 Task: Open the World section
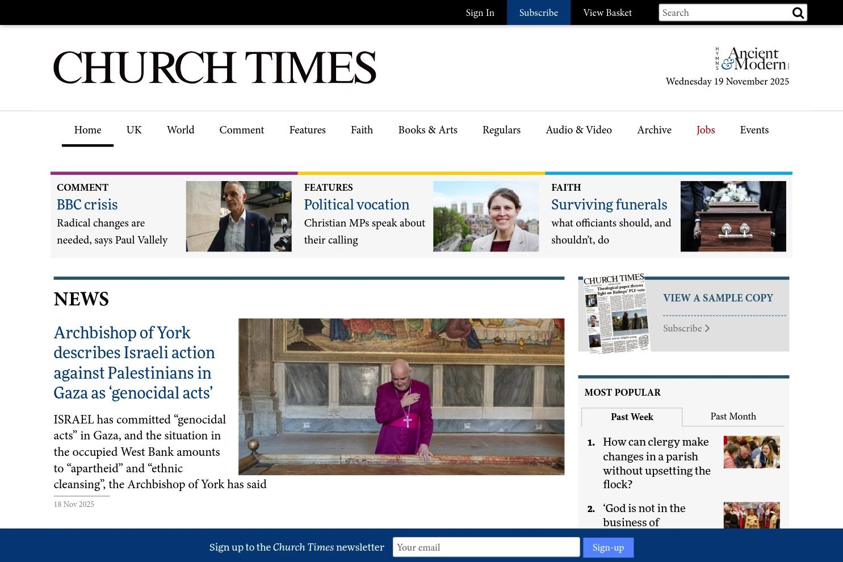pyautogui.click(x=181, y=130)
